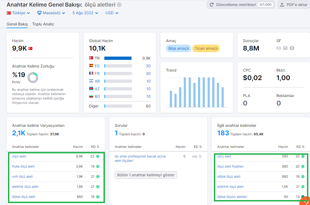The width and height of the screenshot is (310, 205).
Task: Click the keyword difficulty donut chart
Action: [x=33, y=78]
